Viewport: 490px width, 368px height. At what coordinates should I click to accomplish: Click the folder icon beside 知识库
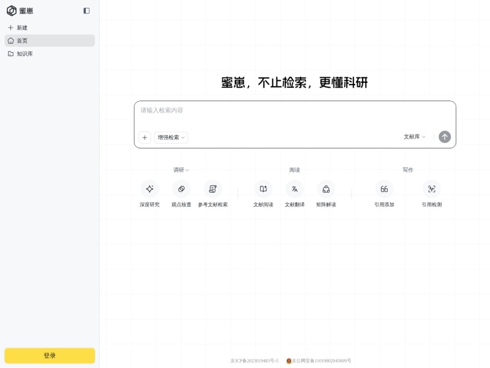[x=11, y=54]
